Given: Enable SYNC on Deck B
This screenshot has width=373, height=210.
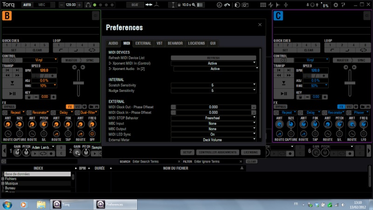Looking at the screenshot, I should 90,60.
